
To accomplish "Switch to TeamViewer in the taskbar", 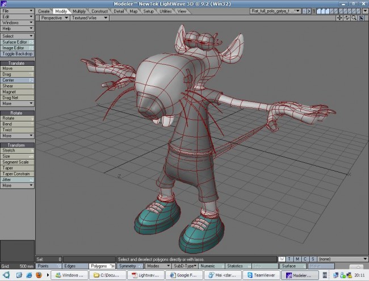I will click(x=262, y=275).
